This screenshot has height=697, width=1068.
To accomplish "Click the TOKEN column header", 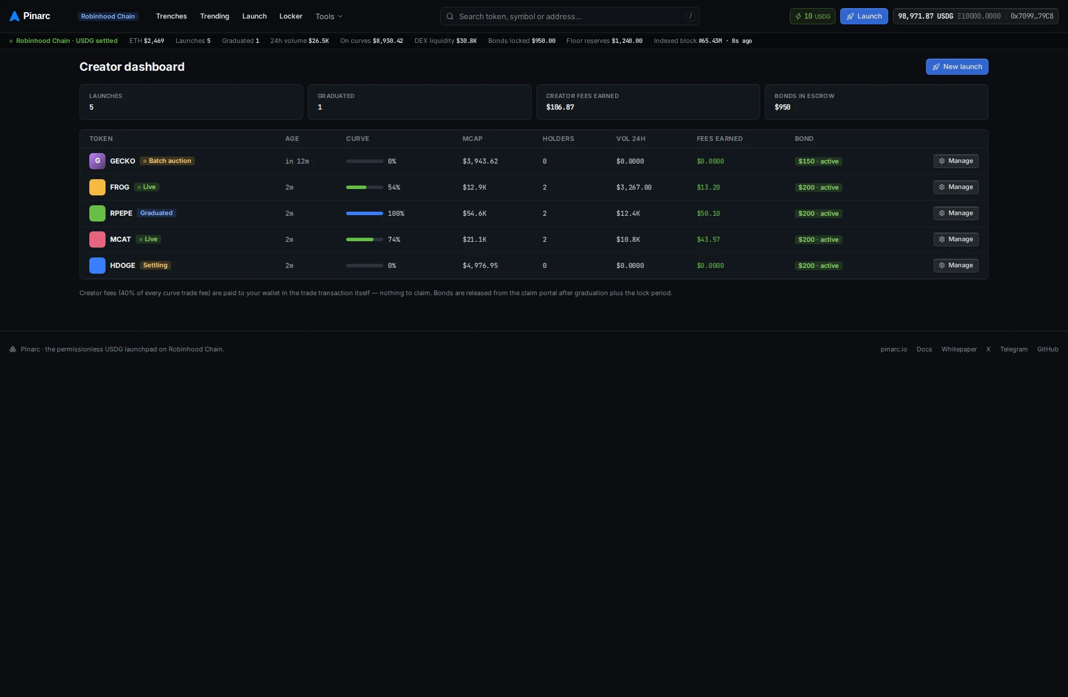I will 101,139.
